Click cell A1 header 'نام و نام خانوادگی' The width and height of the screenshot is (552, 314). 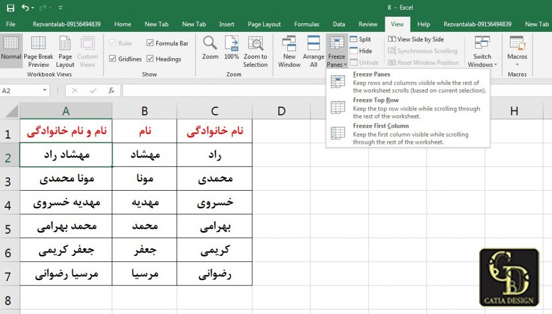[x=66, y=131]
